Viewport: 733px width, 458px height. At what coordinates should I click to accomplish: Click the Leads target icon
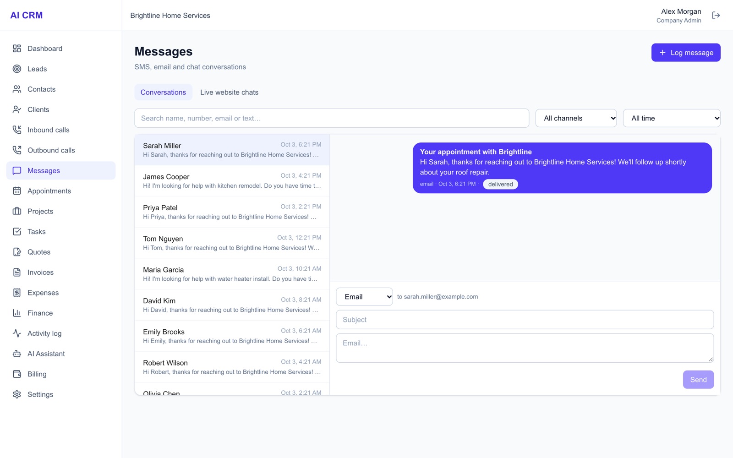(x=17, y=69)
